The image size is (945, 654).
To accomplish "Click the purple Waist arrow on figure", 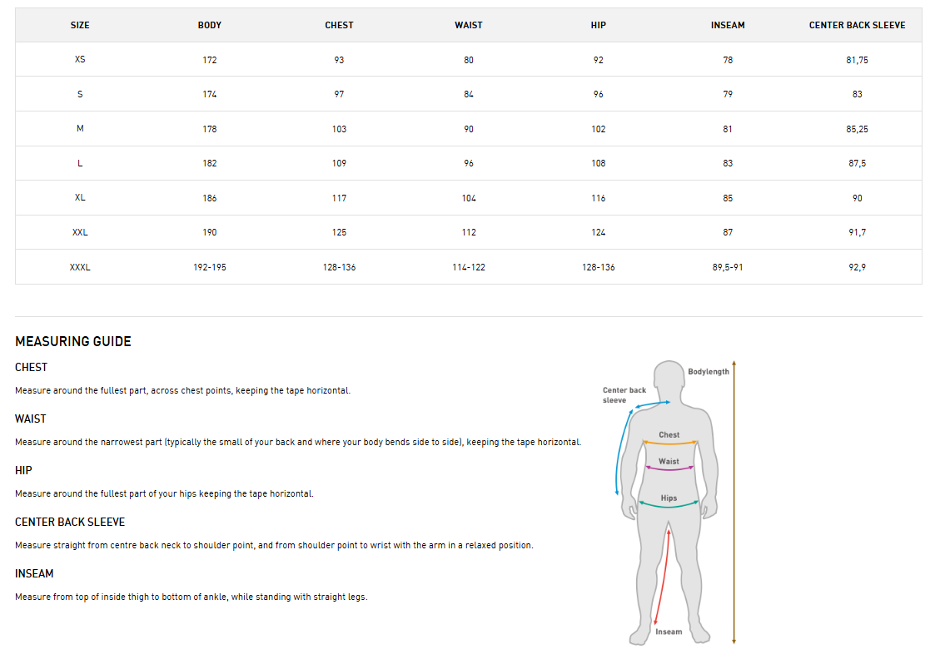I will pos(669,469).
